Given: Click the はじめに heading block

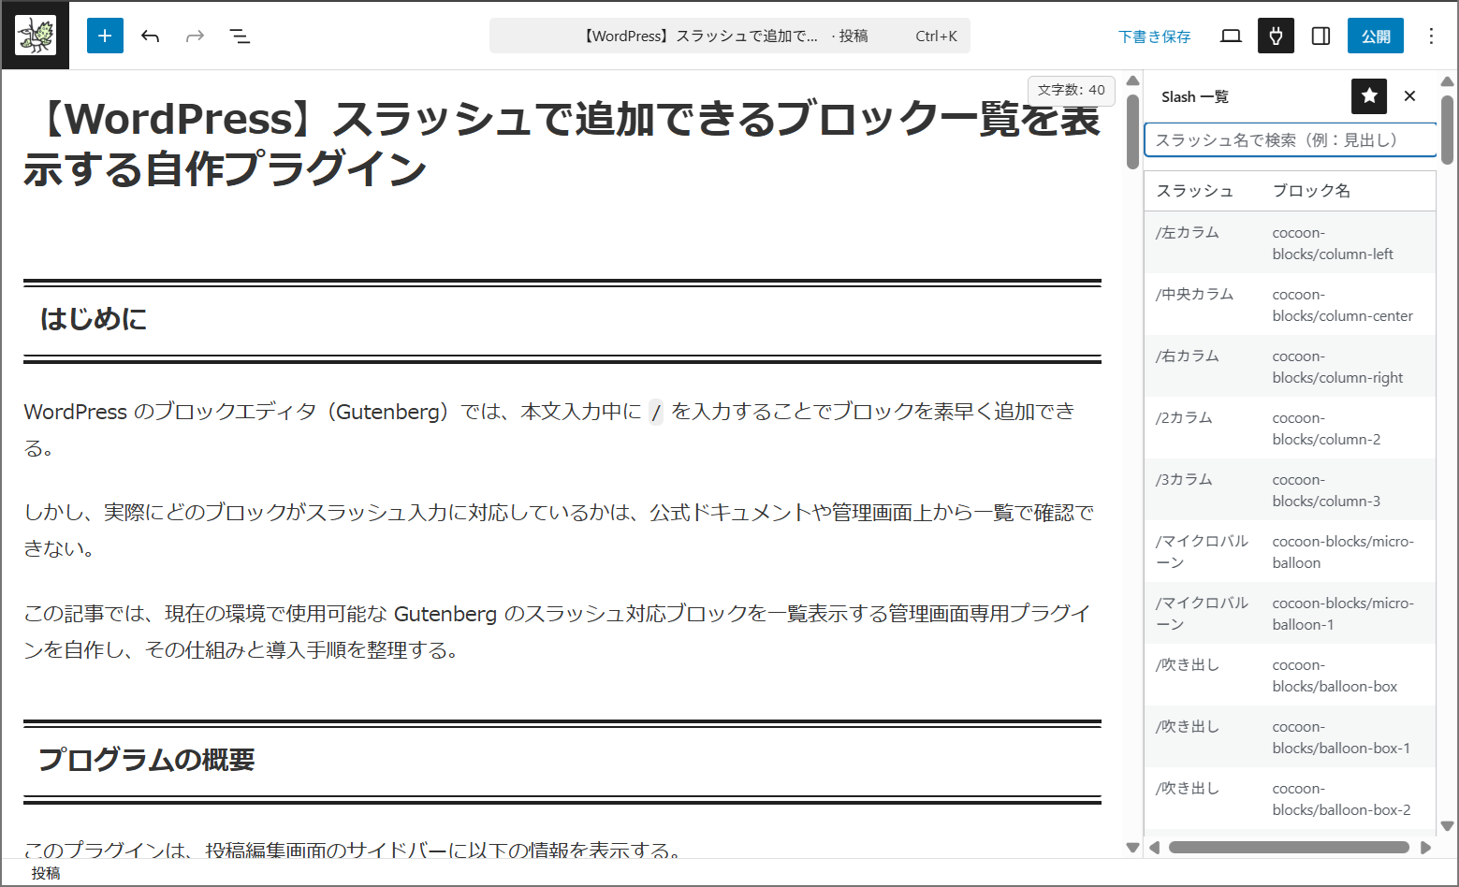Looking at the screenshot, I should 94,319.
